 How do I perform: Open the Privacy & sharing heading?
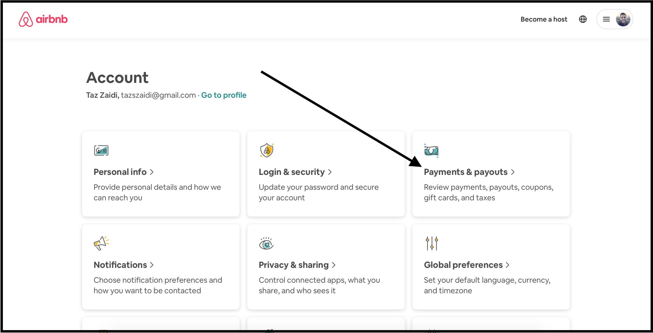click(294, 265)
